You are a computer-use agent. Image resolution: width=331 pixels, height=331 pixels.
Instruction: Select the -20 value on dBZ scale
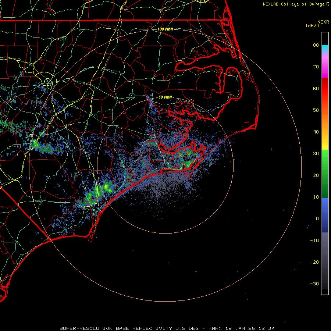[x=314, y=262]
